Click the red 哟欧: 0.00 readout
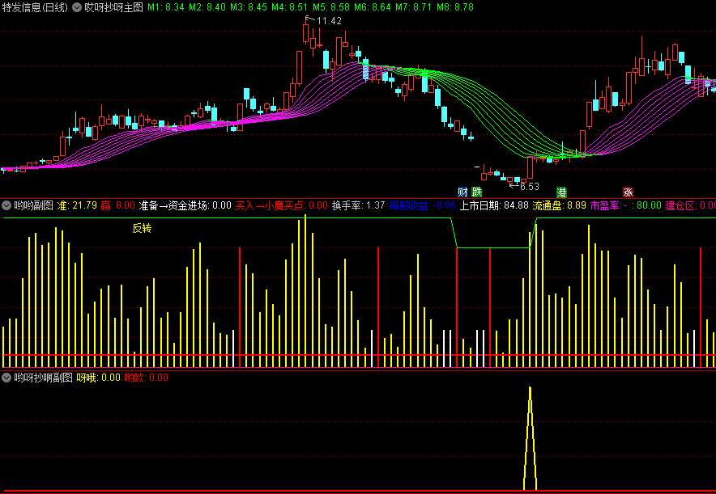716x494 pixels. [x=146, y=378]
